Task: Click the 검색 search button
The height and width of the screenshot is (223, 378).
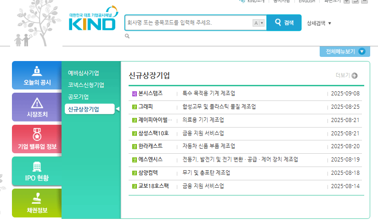Action: point(284,22)
